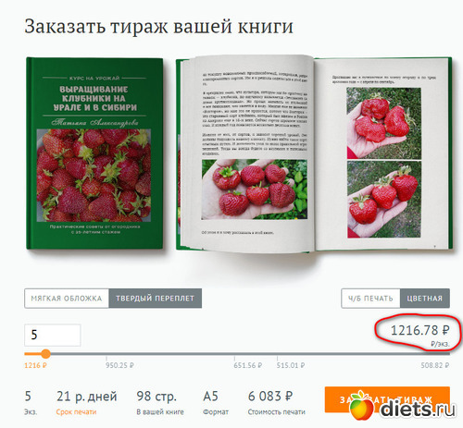The height and width of the screenshot is (428, 463).
Task: Click the 1216.78 ₽ price per copy
Action: (420, 331)
